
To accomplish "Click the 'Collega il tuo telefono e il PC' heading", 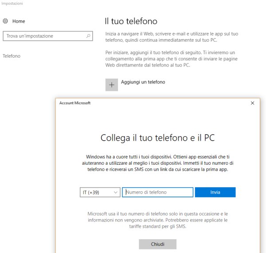I will point(157,138).
